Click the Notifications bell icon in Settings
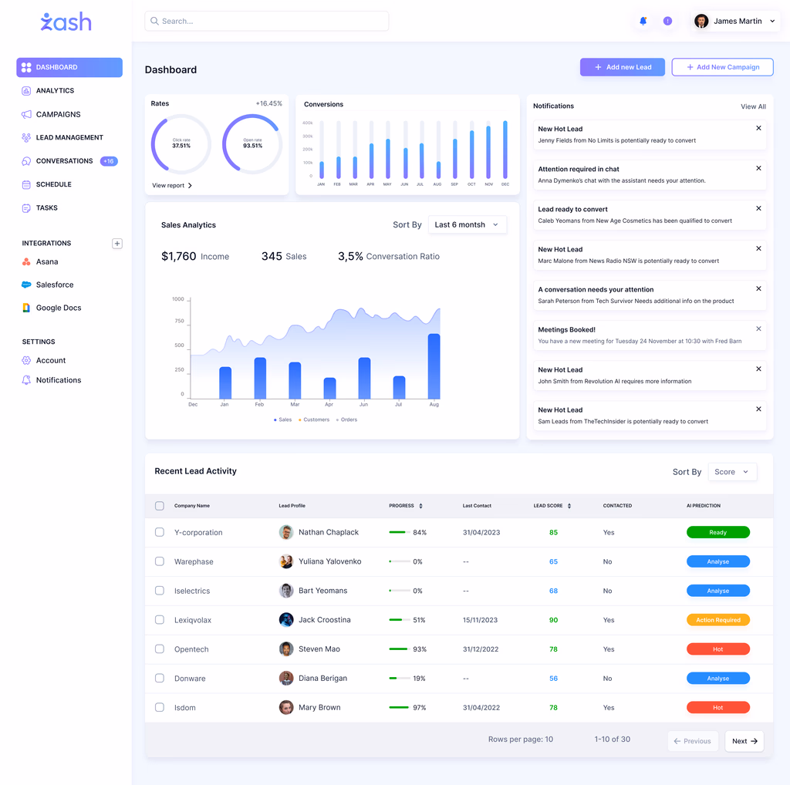This screenshot has height=785, width=790. (x=26, y=380)
